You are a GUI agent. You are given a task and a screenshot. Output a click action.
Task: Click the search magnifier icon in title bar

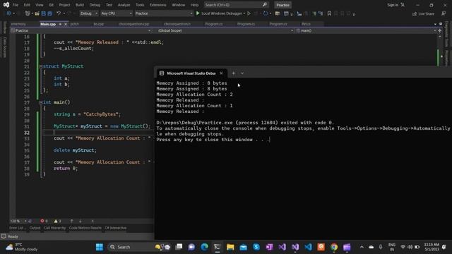pos(264,5)
